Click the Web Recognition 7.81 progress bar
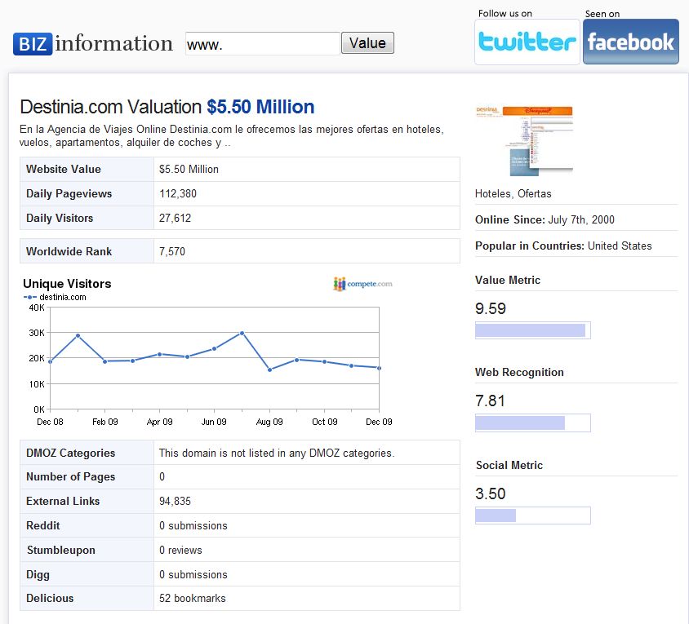 532,423
